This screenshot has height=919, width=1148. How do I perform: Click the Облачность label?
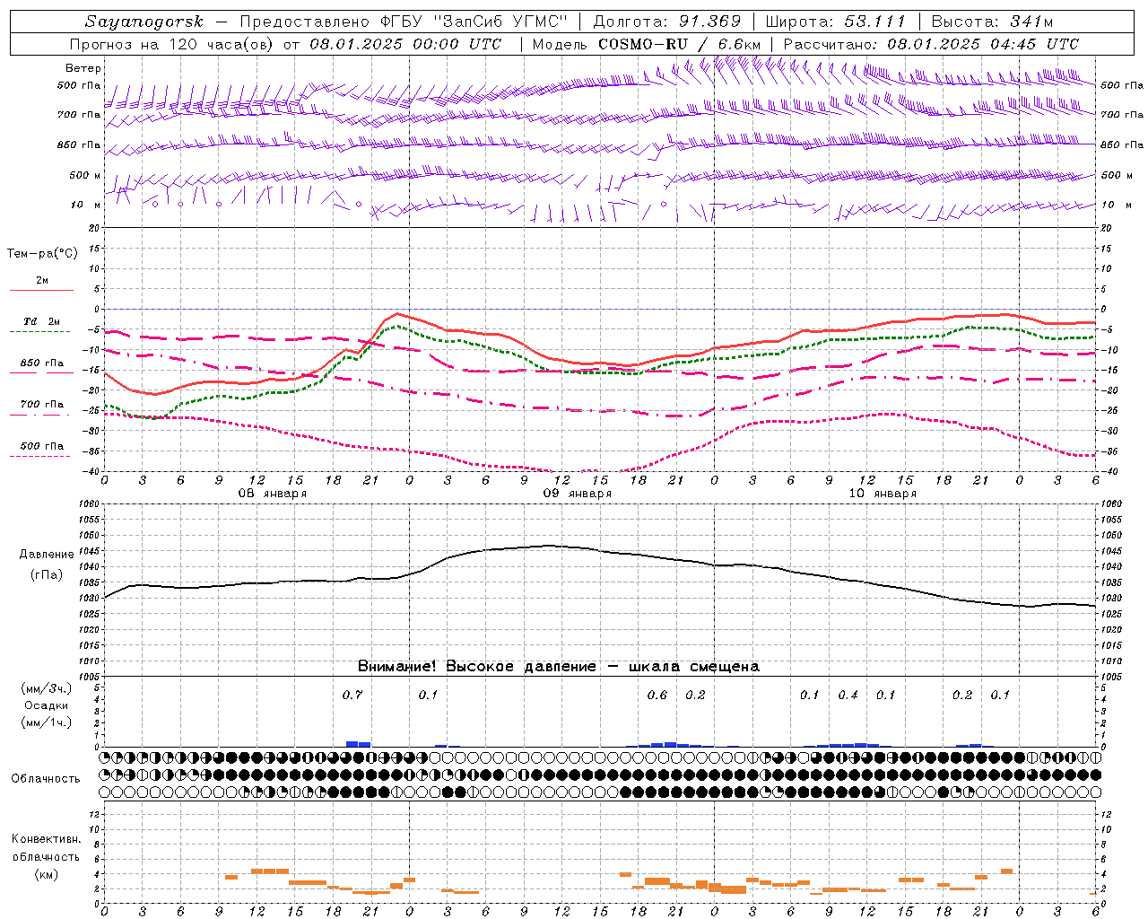click(x=46, y=778)
